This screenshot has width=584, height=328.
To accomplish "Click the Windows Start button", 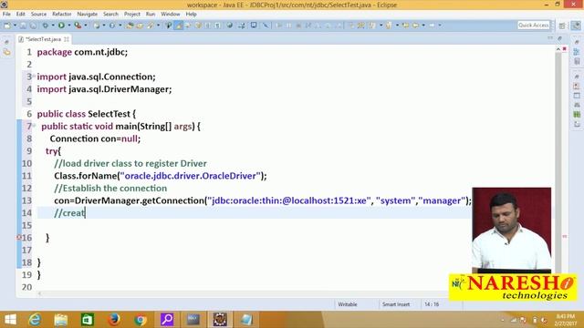I will point(10,320).
